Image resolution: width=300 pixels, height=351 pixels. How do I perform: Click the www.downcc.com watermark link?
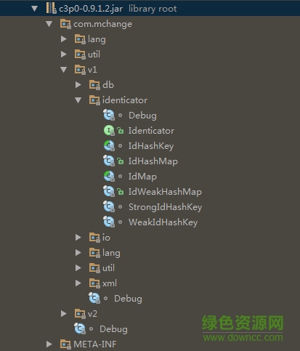(243, 337)
